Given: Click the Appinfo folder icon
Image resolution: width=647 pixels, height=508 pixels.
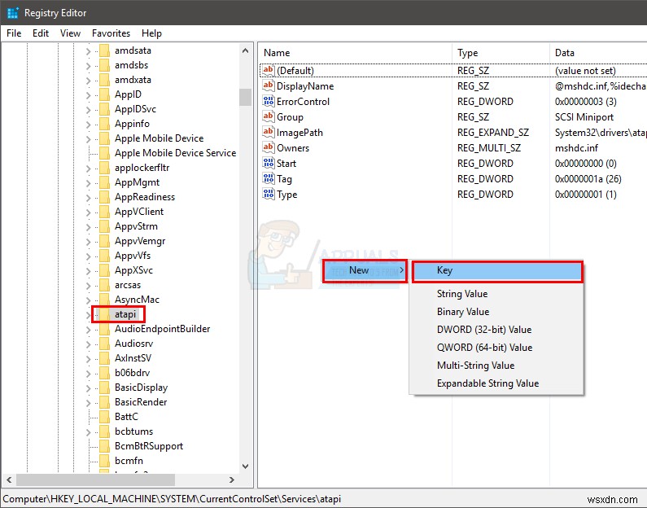Looking at the screenshot, I should coord(104,124).
